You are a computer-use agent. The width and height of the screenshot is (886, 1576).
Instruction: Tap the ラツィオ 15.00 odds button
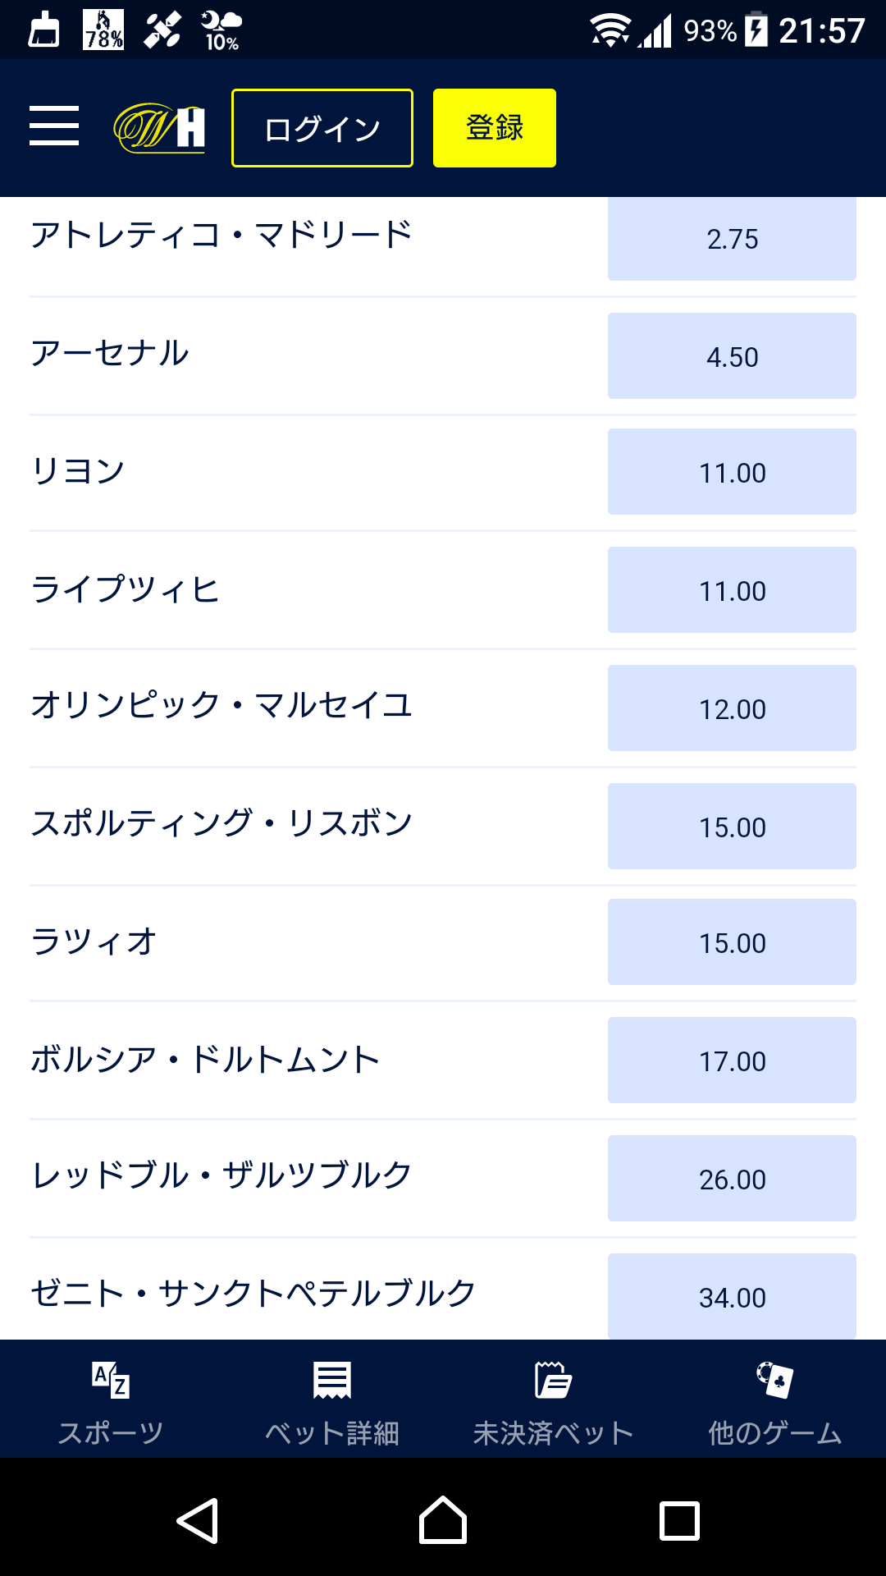(732, 942)
